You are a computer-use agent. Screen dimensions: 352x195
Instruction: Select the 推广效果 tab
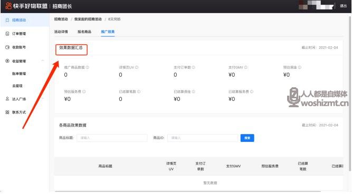coord(108,32)
